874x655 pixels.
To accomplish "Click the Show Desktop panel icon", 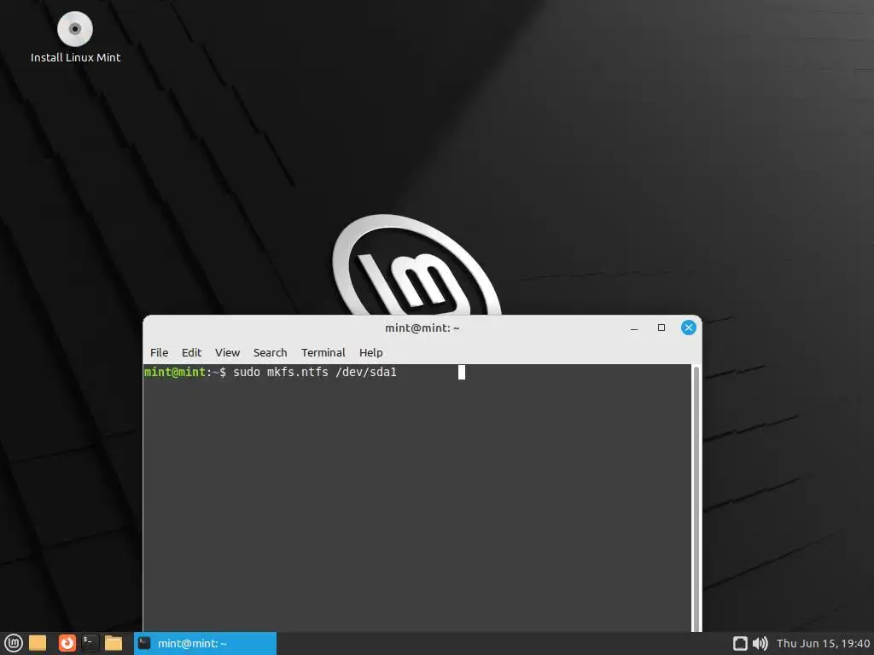I will (x=38, y=643).
